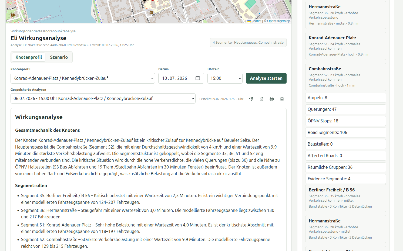The width and height of the screenshot is (403, 251).
Task: Click the Evidence-Segmente: 4 stat
Action: [x=346, y=179]
